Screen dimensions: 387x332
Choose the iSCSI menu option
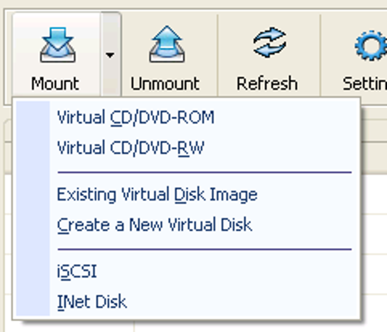tap(77, 271)
